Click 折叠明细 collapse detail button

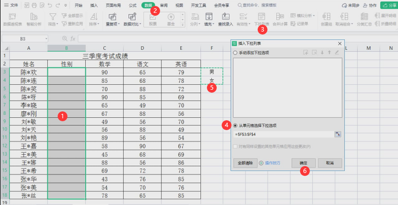386,24
